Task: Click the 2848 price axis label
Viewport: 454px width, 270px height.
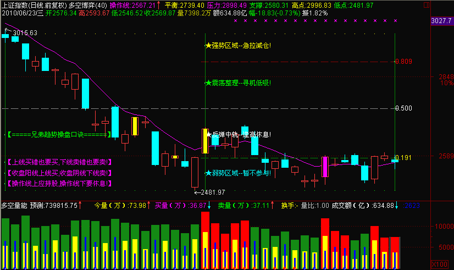Action: coord(446,77)
